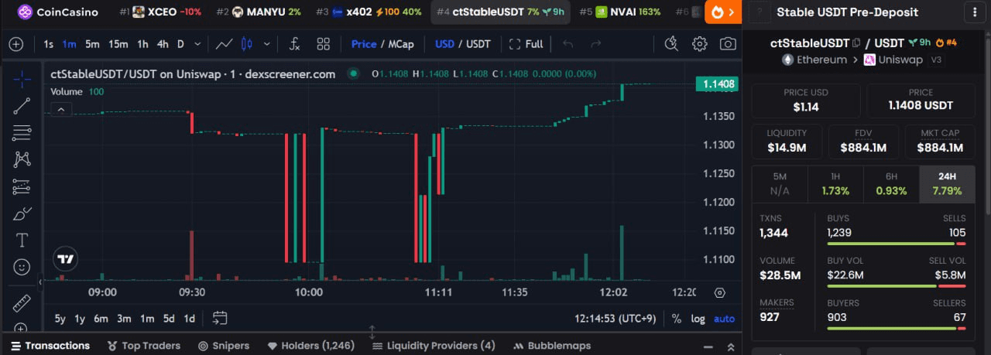Collapse the Volume indicator legend chevron

tap(61, 110)
